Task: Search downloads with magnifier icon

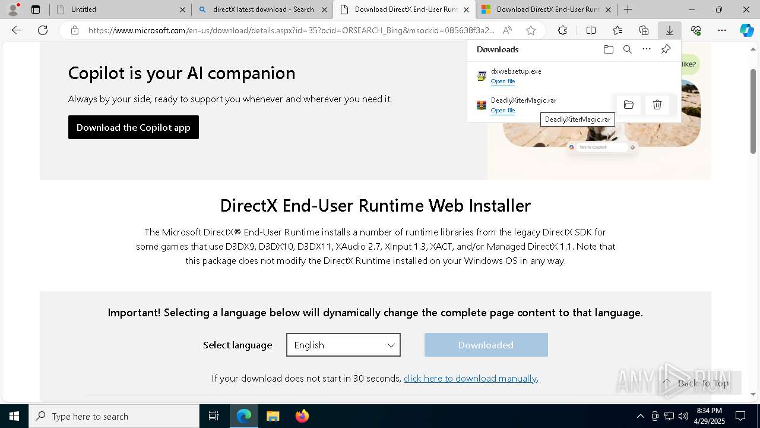Action: pos(627,49)
